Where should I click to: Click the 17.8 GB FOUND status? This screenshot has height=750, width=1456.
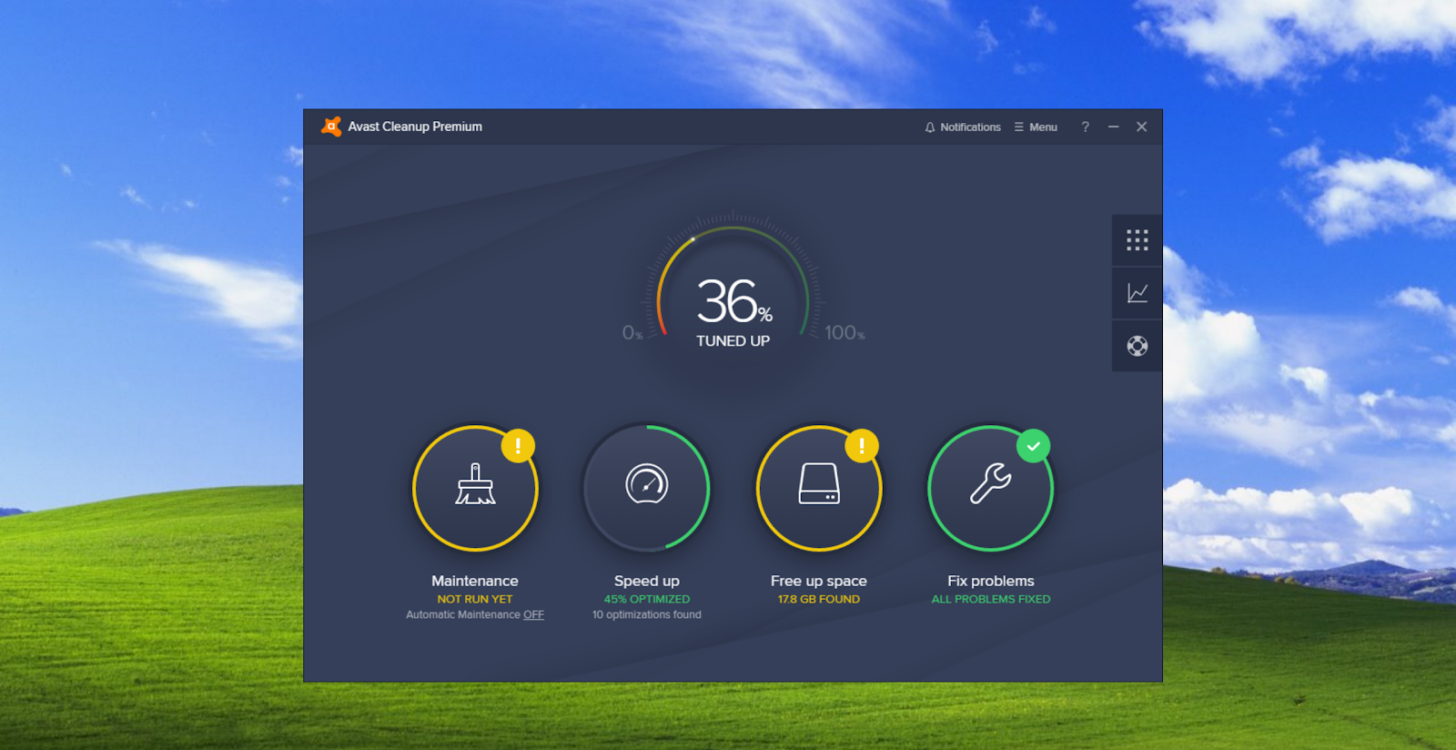click(x=819, y=599)
